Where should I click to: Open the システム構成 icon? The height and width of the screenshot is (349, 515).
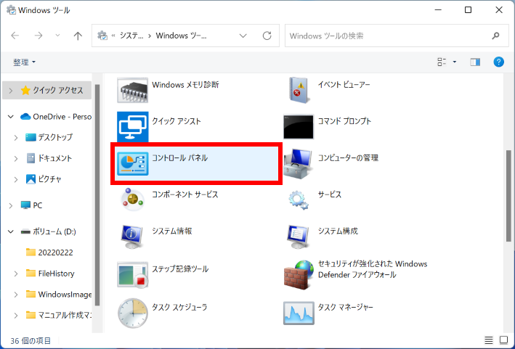click(299, 237)
